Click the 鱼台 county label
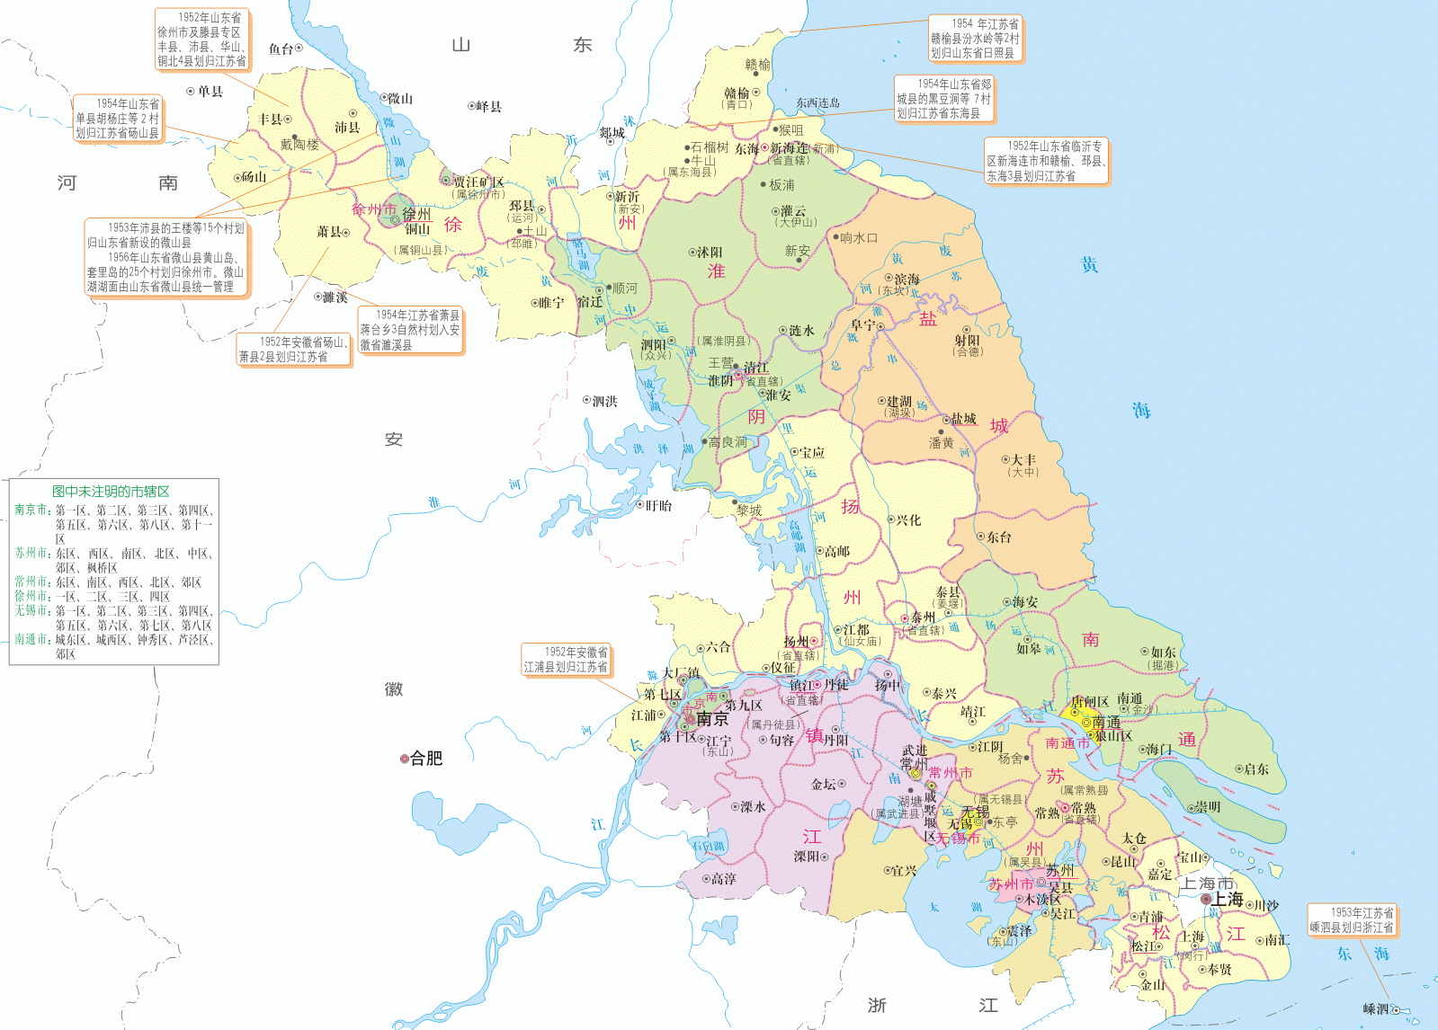This screenshot has width=1438, height=1030. (x=281, y=49)
